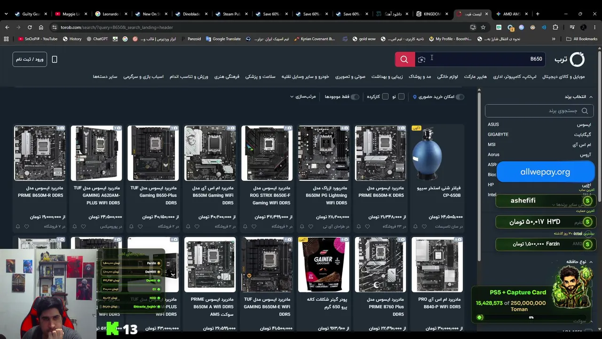Open a new browser tab

coord(538,14)
